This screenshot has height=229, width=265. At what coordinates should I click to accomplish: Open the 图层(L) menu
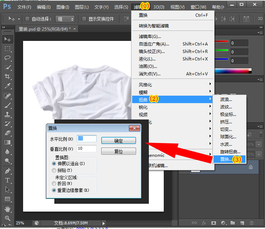point(82,7)
